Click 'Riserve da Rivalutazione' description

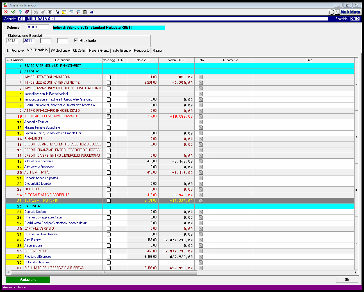(41, 234)
